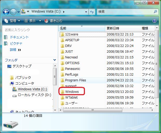Click date 2009/04/23 22:31 cell
Screen dimensions: 161x133
[x=120, y=80]
